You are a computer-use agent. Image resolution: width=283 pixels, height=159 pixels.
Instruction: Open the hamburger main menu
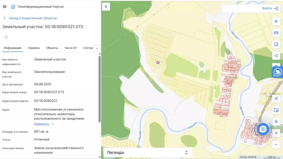[4, 7]
